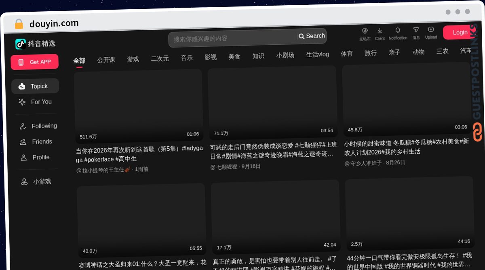Click the Upload plus icon
This screenshot has width=485, height=270.
(x=431, y=29)
